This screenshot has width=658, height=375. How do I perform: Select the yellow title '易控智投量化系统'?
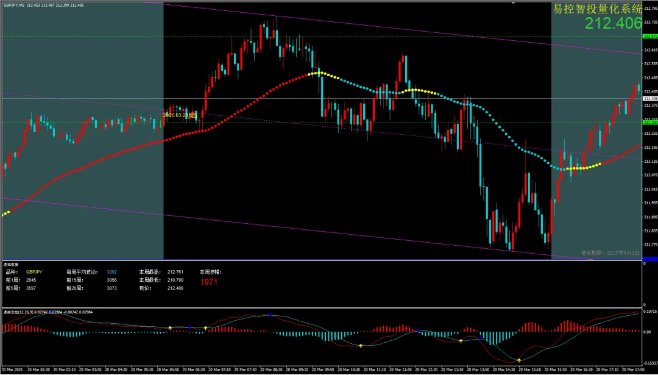pos(598,9)
